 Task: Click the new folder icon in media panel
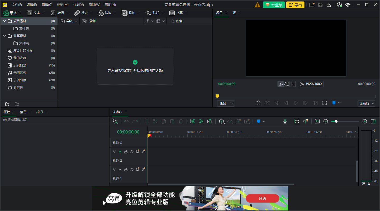pos(7,104)
